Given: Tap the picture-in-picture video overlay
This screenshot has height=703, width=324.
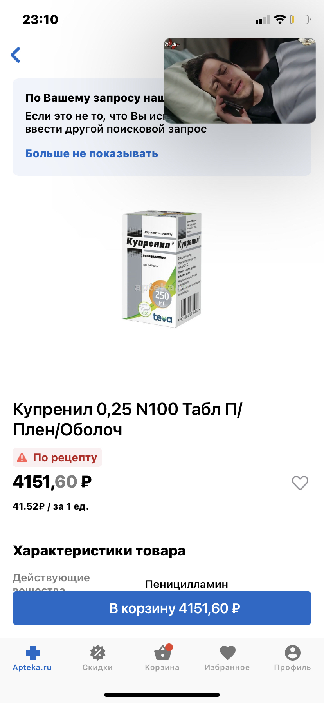Looking at the screenshot, I should 239,81.
